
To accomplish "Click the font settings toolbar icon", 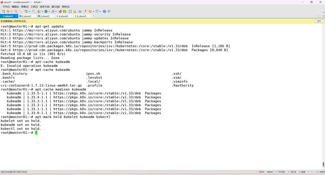I will (53, 11).
